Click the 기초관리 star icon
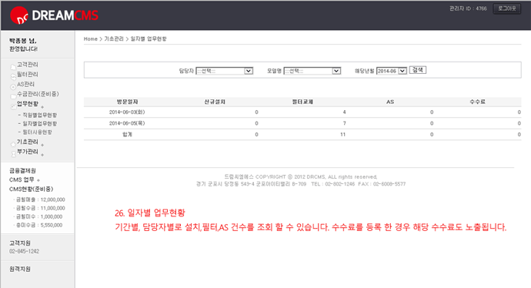Screen dimensions: 531x288 [13, 144]
